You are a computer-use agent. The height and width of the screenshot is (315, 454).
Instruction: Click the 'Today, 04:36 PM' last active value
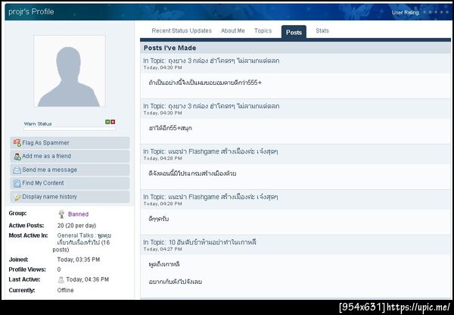88,279
